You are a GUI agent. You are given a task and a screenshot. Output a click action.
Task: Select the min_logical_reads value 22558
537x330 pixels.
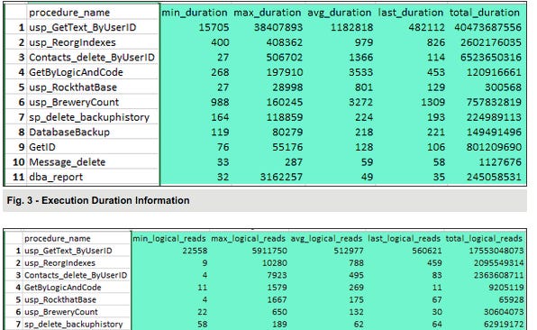[x=195, y=251]
